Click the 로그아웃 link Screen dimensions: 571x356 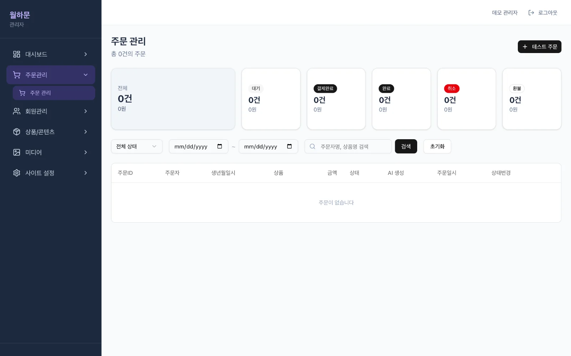(543, 13)
